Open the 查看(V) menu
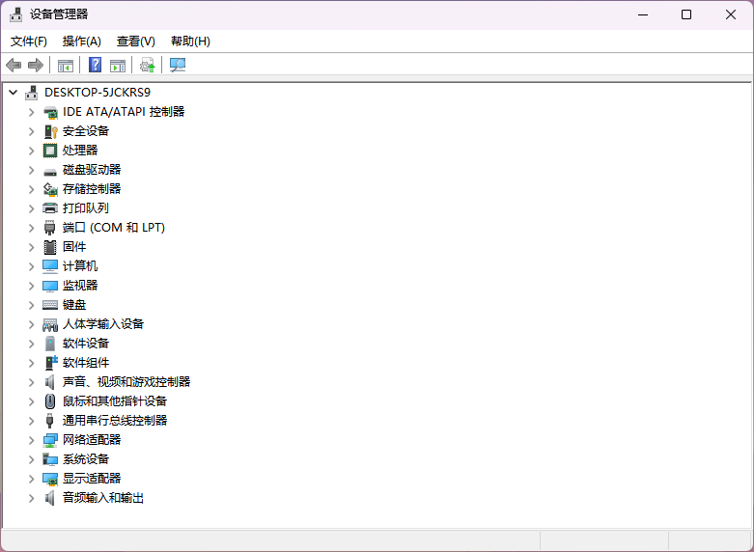754x552 pixels. pos(135,41)
